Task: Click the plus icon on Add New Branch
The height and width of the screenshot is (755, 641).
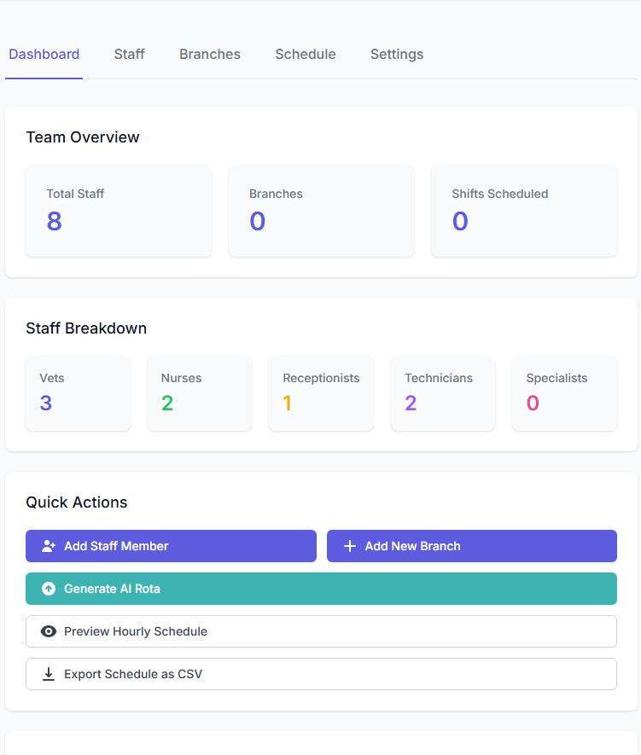Action: tap(349, 546)
